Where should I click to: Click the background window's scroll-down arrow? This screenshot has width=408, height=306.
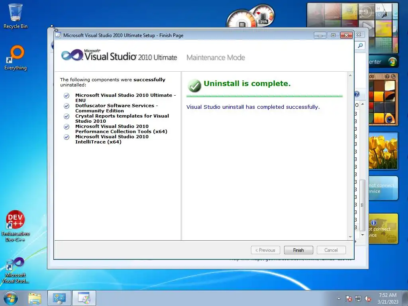pos(363,235)
